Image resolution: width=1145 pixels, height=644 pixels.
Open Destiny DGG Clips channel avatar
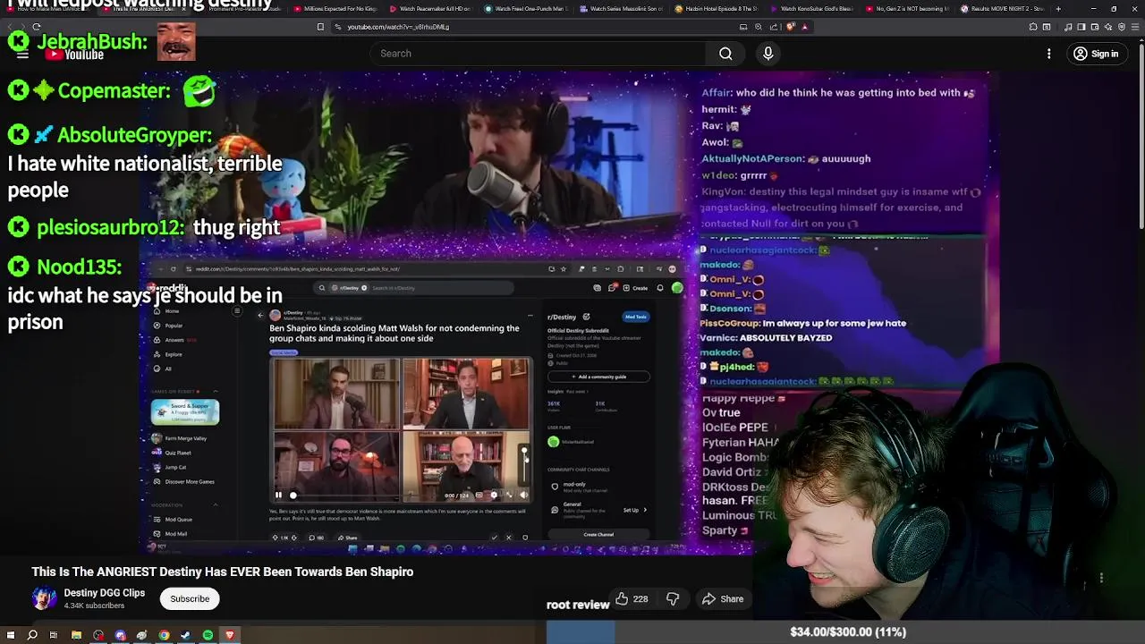tap(44, 598)
